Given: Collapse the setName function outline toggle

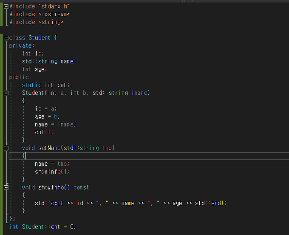Looking at the screenshot, I should [6, 148].
